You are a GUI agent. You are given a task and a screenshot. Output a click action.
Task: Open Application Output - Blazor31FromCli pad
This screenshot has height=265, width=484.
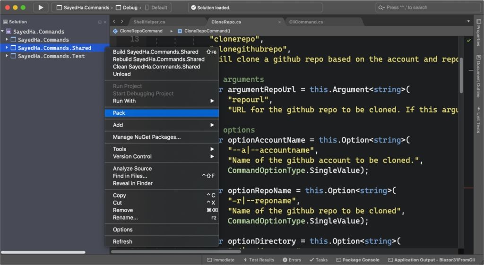pos(432,260)
